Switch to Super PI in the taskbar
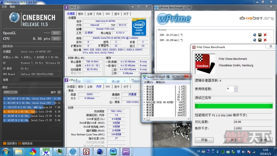Viewport: 277px width, 156px height. pos(46,152)
